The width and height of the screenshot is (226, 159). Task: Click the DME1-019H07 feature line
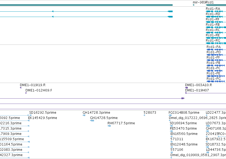tap(206, 93)
